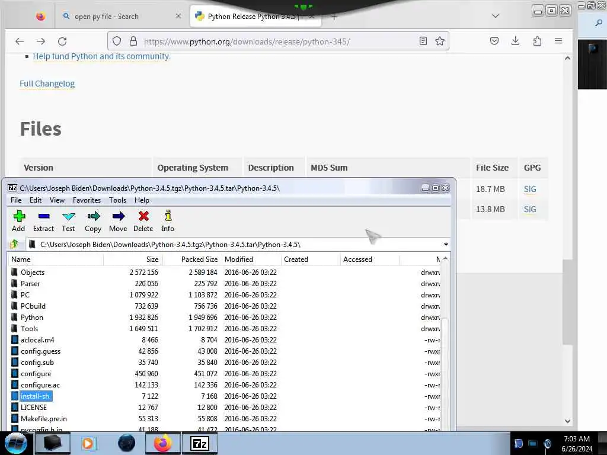
Task: Toggle reader view in the address bar
Action: click(423, 41)
